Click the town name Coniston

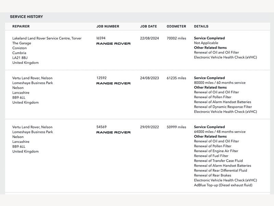point(20,48)
